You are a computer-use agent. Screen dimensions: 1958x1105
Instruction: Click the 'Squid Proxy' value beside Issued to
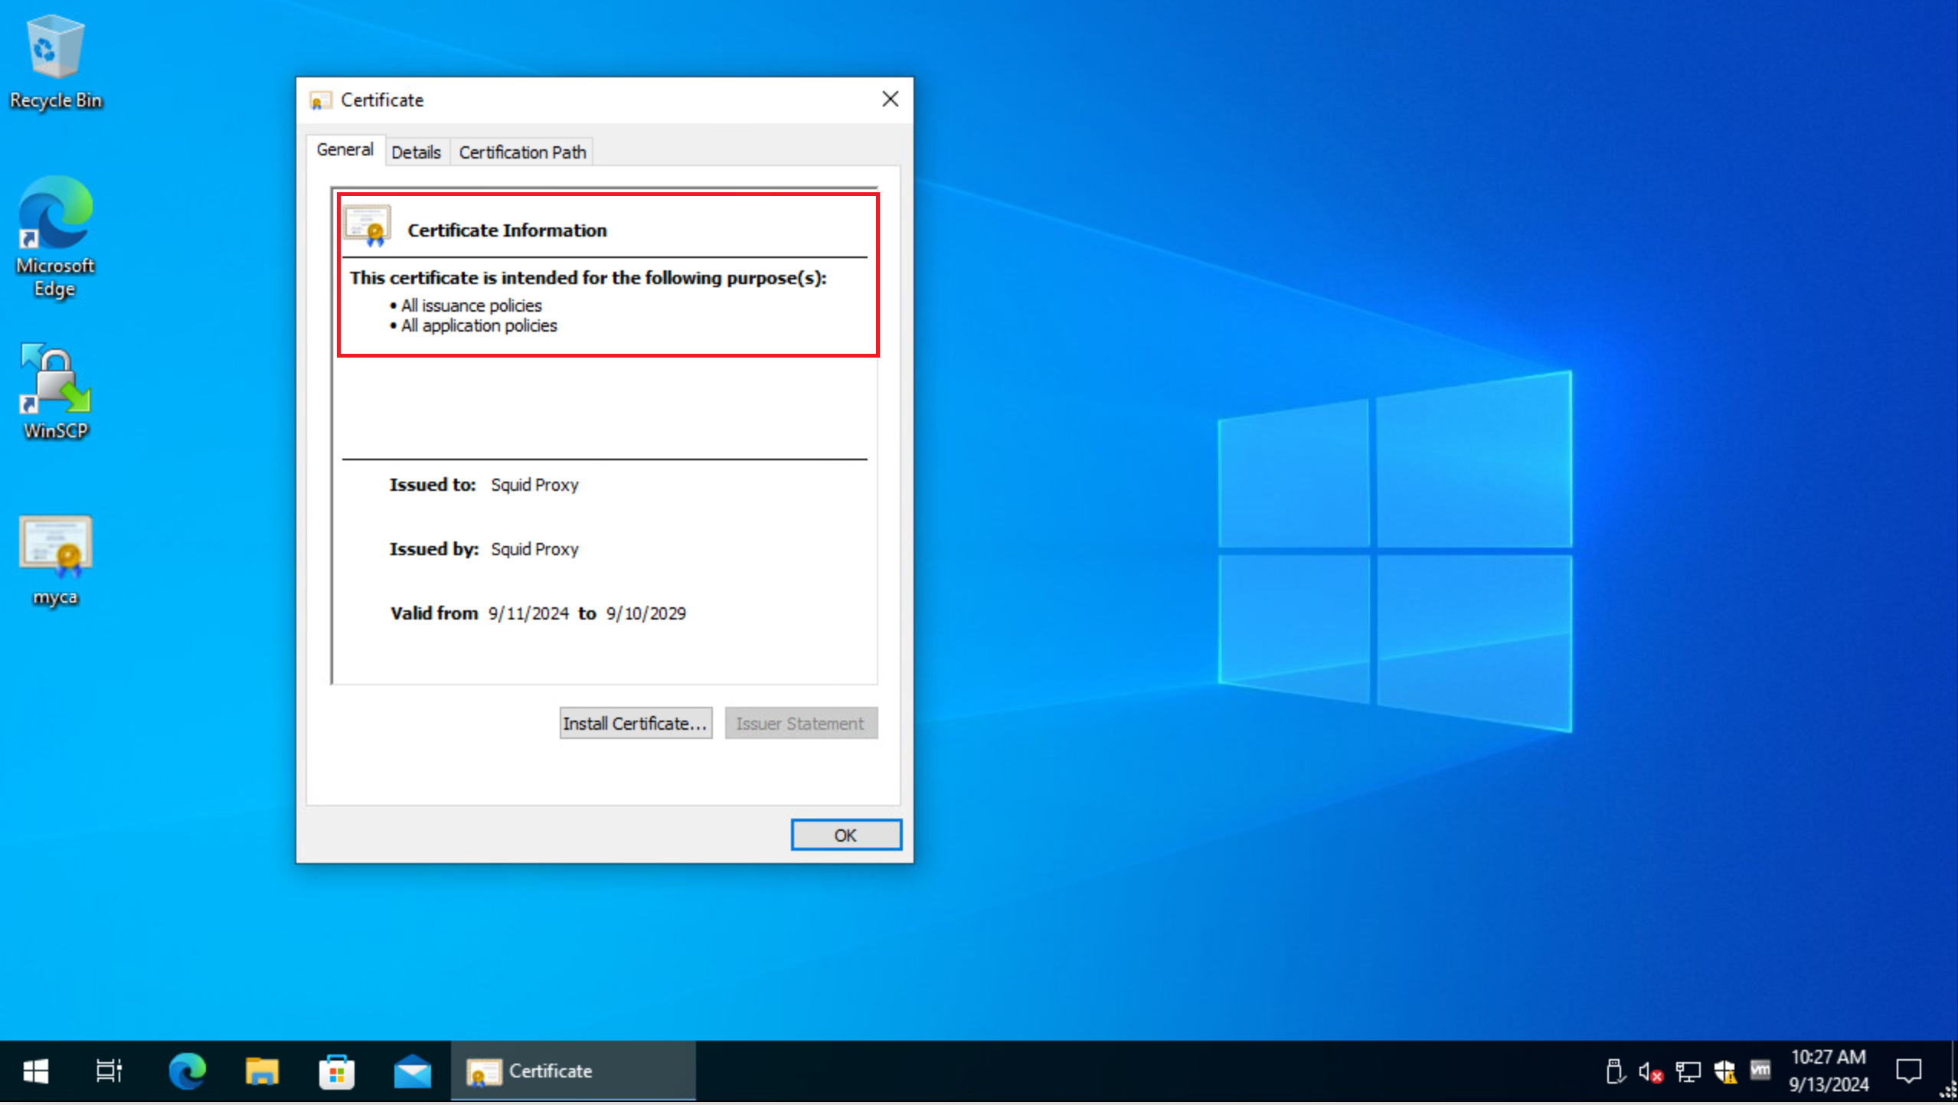534,485
